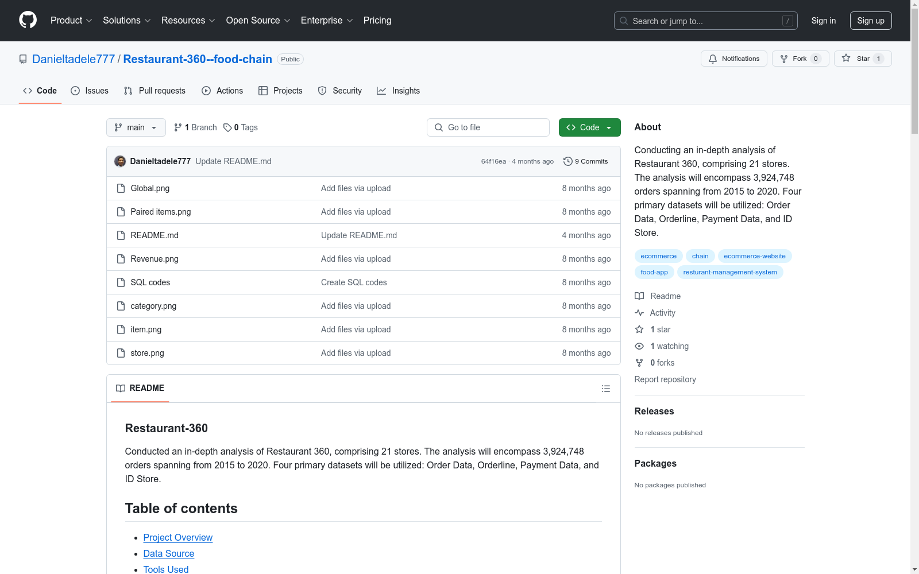
Task: Switch to the Issues tab
Action: [x=90, y=91]
